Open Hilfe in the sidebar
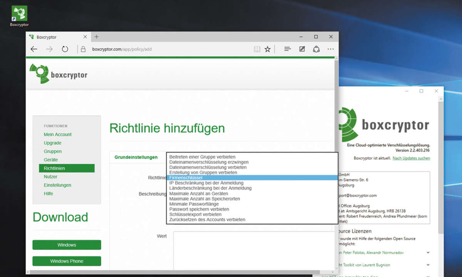The height and width of the screenshot is (277, 462). point(49,194)
